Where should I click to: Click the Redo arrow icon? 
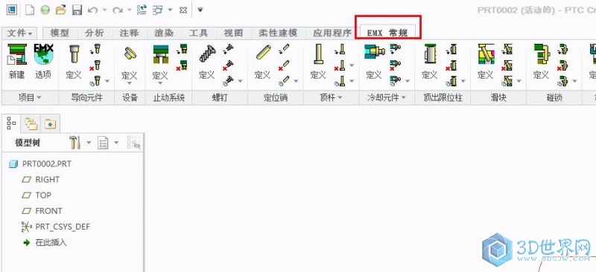[x=118, y=10]
